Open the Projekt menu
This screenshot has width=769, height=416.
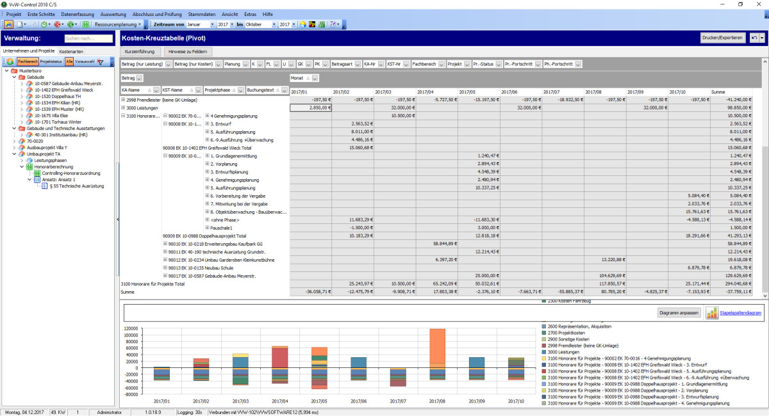[x=13, y=13]
